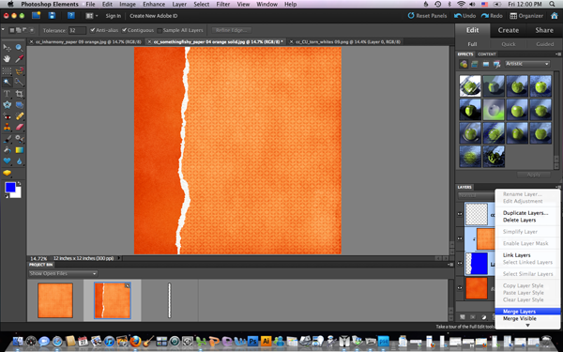Screen dimensions: 563x352
Task: Select the Eyedropper tool
Action: coord(19,59)
